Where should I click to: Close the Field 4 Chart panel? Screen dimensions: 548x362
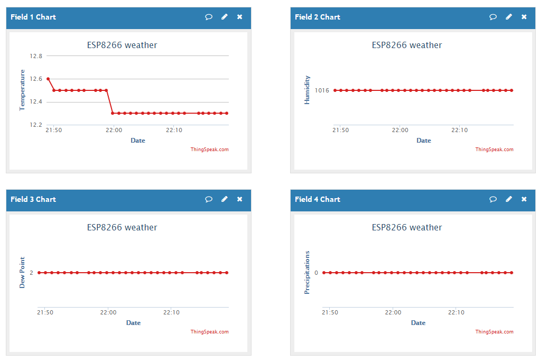(x=524, y=199)
